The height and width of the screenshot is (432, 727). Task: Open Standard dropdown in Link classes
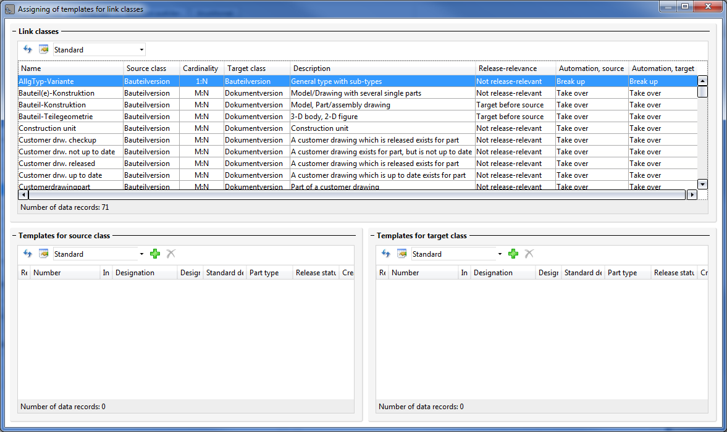coord(141,50)
